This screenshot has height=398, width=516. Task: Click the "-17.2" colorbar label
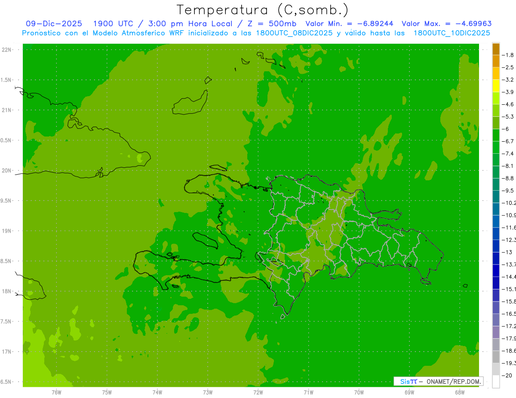click(509, 326)
